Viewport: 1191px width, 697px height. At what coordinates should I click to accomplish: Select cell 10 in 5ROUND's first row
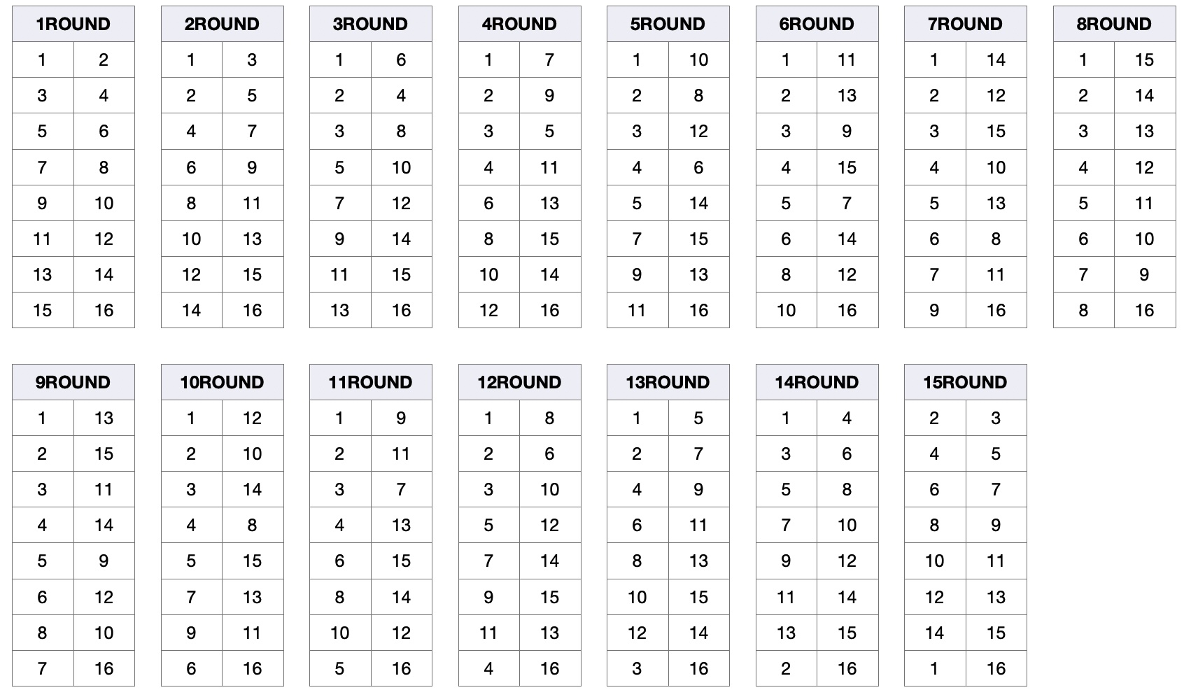click(x=699, y=59)
